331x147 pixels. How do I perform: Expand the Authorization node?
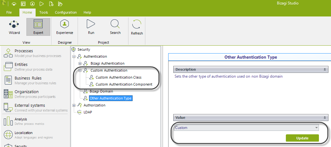[x=74, y=105]
